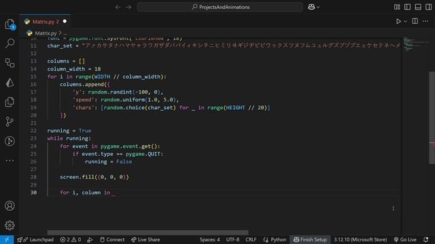The width and height of the screenshot is (435, 244).
Task: Toggle the bottom panel
Action: click(x=418, y=7)
